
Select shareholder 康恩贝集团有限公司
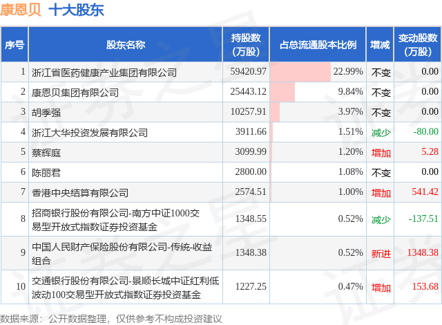click(75, 93)
